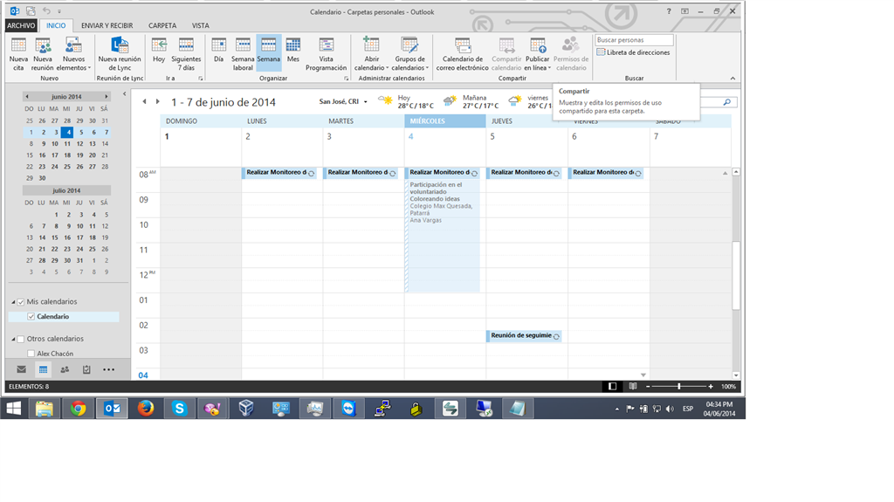Click the zoom slider handle

click(678, 387)
